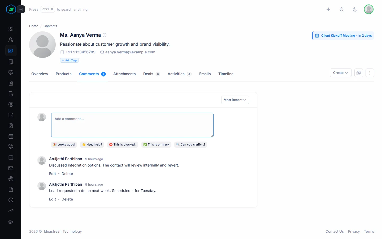The image size is (382, 239).
Task: Edit the 'Lead requested a demo' comment
Action: [x=53, y=199]
